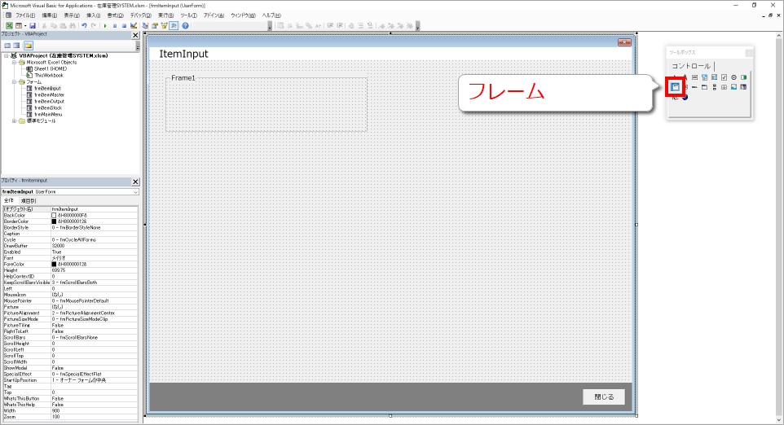Select the TextBox control in the Toolbox

tap(694, 77)
